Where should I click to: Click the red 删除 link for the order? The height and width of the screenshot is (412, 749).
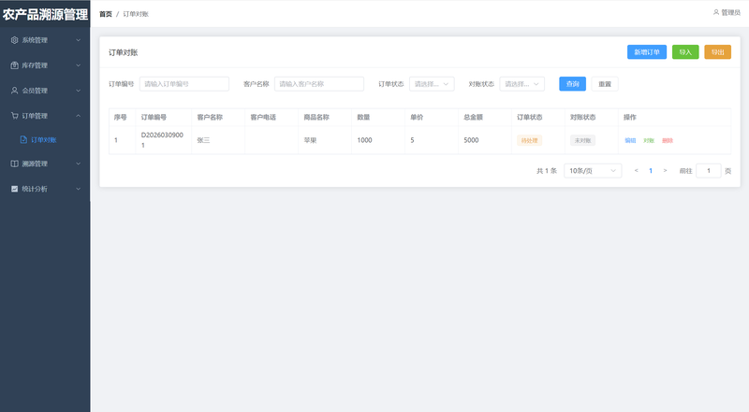(x=668, y=140)
